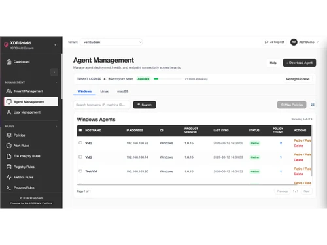Click the Map Policies button

pos(292,105)
